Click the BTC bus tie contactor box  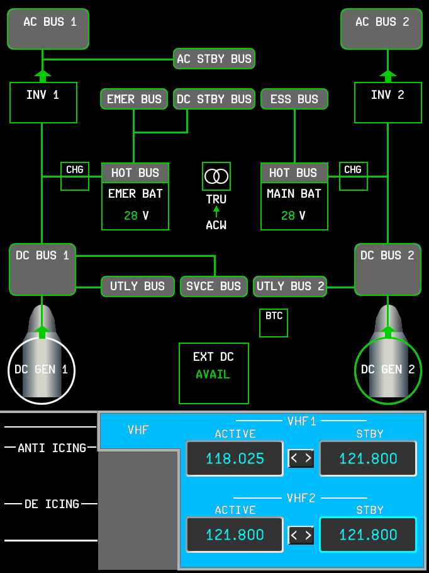tap(274, 322)
